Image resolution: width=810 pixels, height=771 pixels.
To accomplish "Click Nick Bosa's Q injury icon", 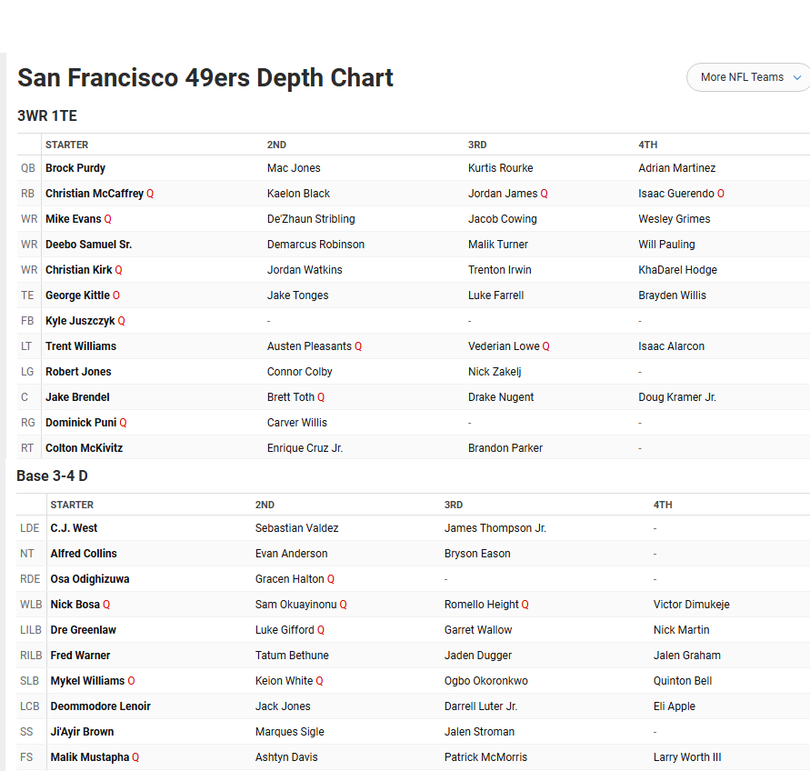I will tap(106, 605).
